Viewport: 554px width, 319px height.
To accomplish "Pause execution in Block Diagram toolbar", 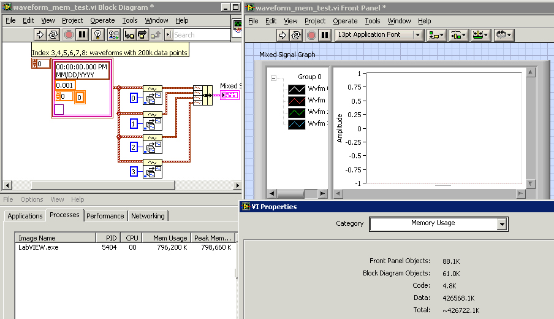I will tap(82, 34).
